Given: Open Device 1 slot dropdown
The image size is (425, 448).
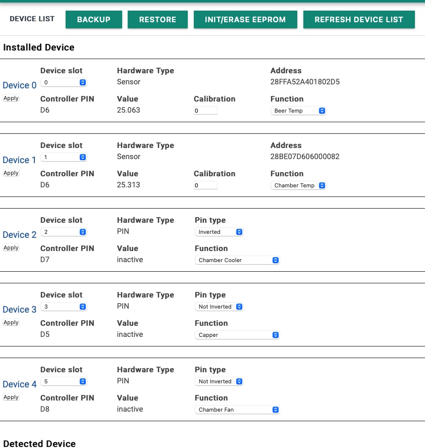Looking at the screenshot, I should click(64, 157).
